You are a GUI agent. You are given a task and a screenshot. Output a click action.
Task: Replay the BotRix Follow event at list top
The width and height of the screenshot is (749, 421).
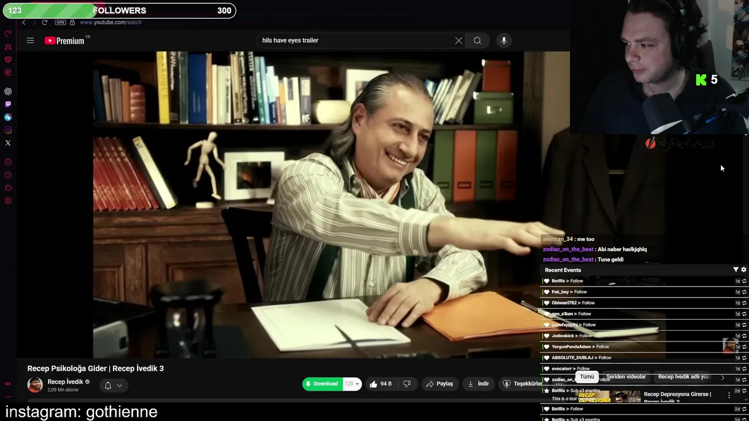[x=744, y=281]
